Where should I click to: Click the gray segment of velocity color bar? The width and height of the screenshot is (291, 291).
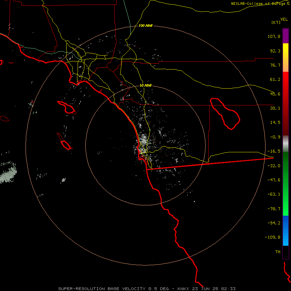(x=286, y=144)
